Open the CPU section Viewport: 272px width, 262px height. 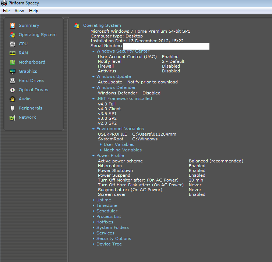(23, 44)
